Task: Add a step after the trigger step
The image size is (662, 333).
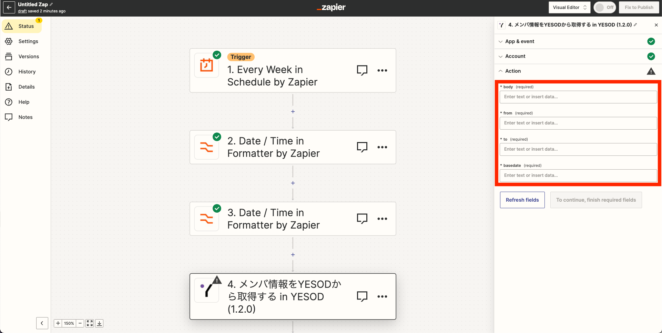Action: click(293, 112)
